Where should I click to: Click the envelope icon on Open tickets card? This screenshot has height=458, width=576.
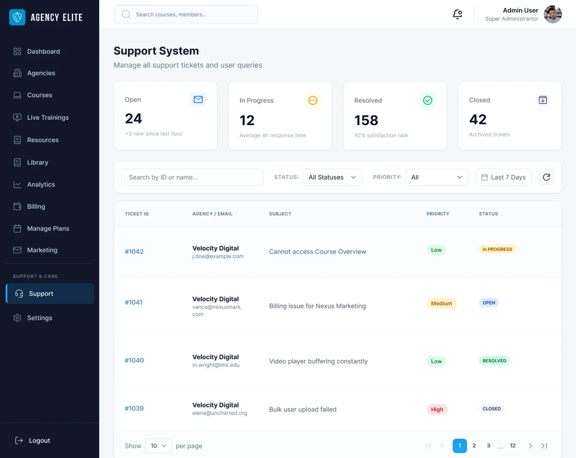point(198,99)
